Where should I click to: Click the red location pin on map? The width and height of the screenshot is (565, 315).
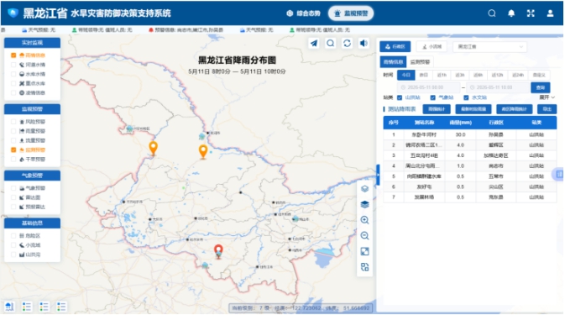point(218,250)
